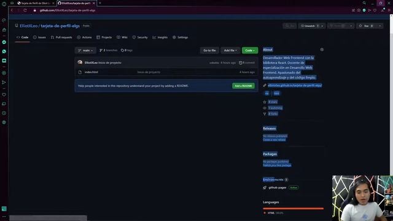Click the Add a README button

pyautogui.click(x=243, y=86)
